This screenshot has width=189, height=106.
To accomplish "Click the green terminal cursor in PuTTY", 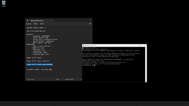I will [x=94, y=65].
